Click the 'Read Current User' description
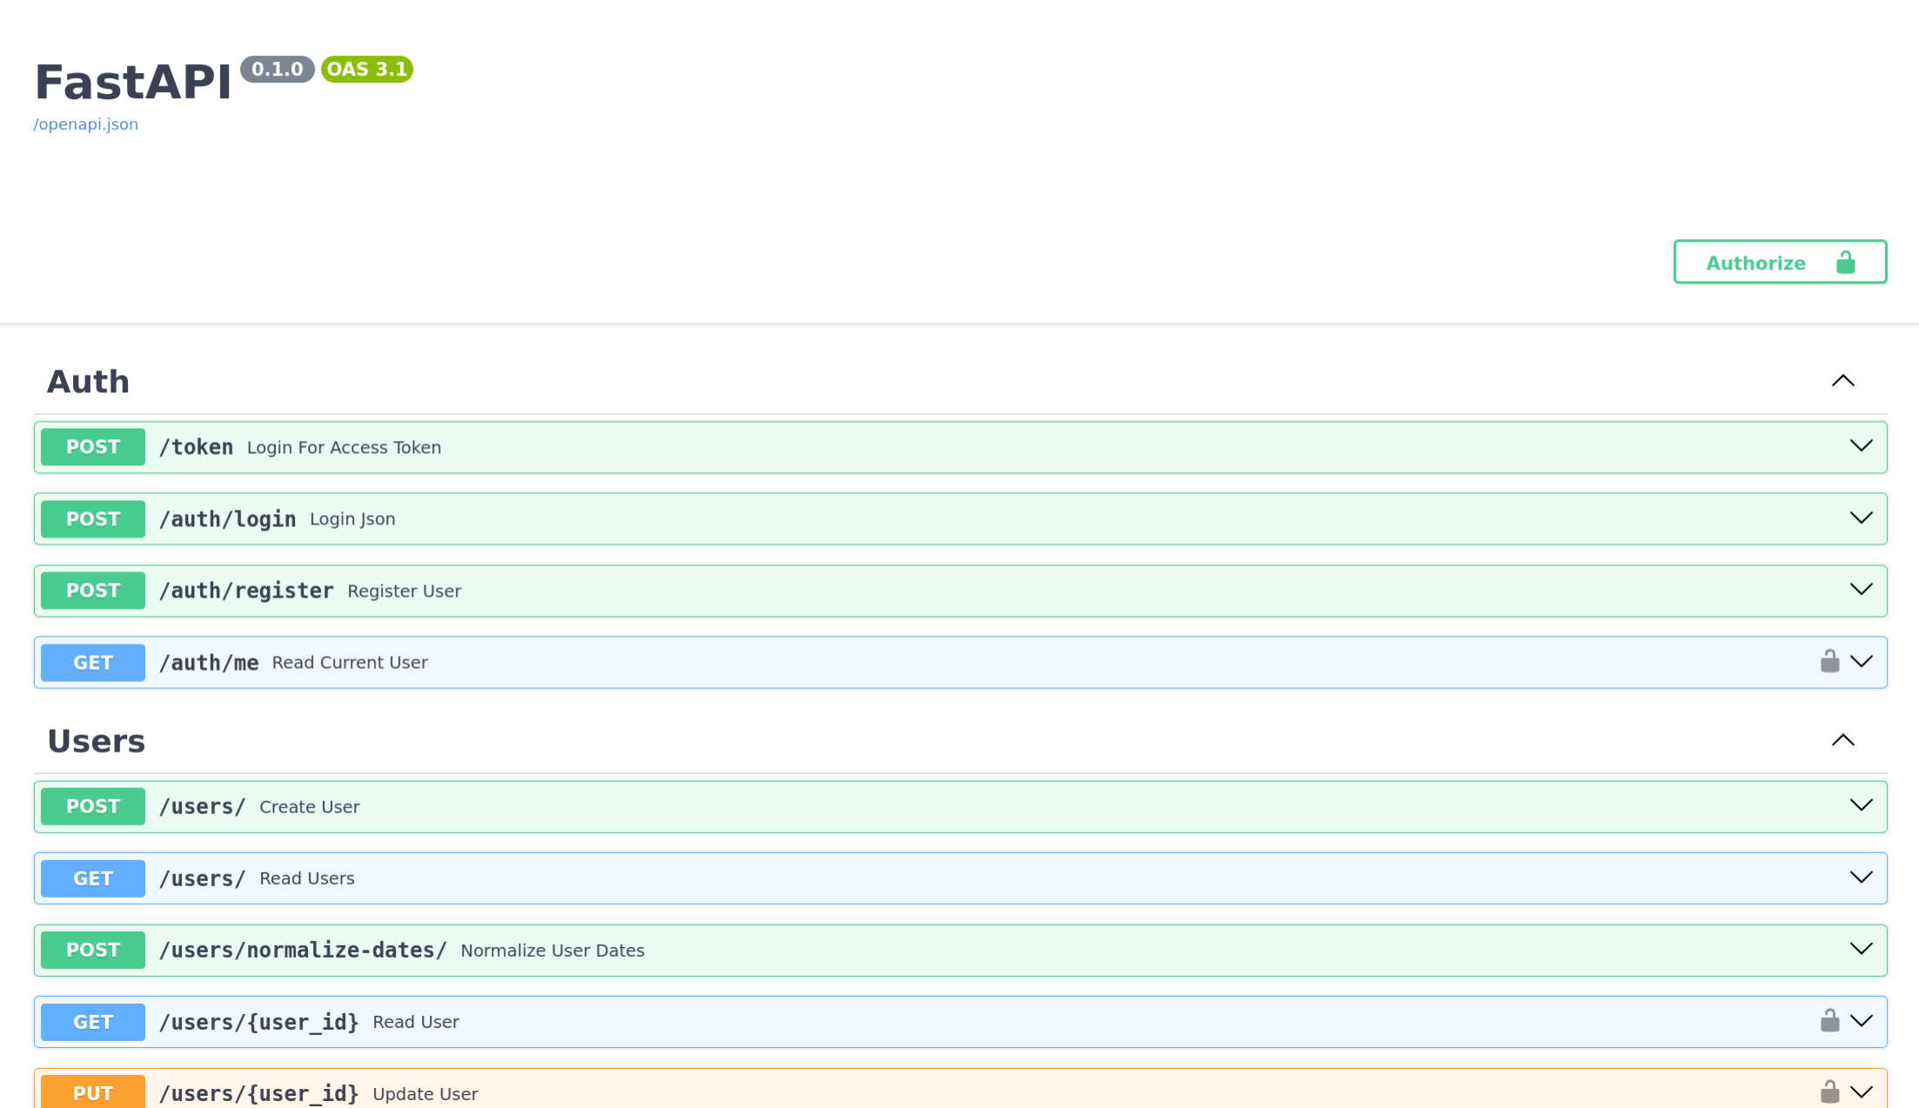 (350, 663)
